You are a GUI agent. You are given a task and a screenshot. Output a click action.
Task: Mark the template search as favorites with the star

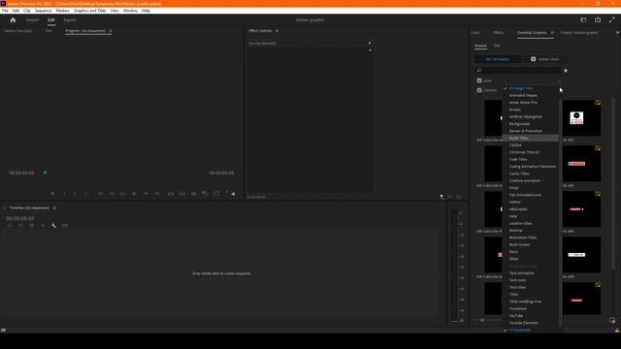pyautogui.click(x=566, y=71)
